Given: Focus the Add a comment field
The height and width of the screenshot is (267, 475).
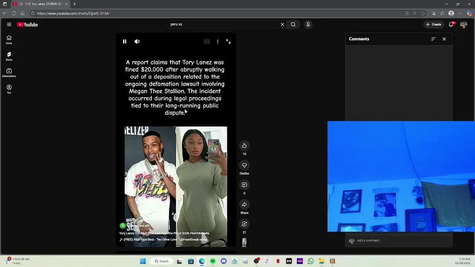Looking at the screenshot, I should [x=401, y=240].
